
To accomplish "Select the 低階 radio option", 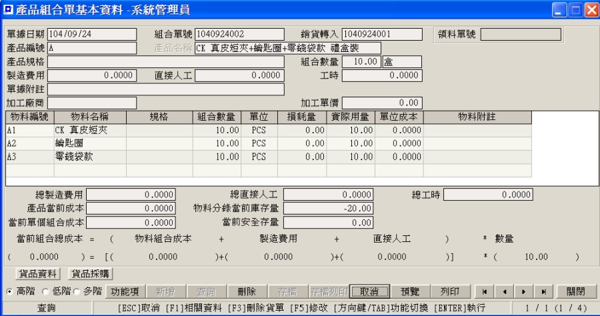I will pos(45,291).
